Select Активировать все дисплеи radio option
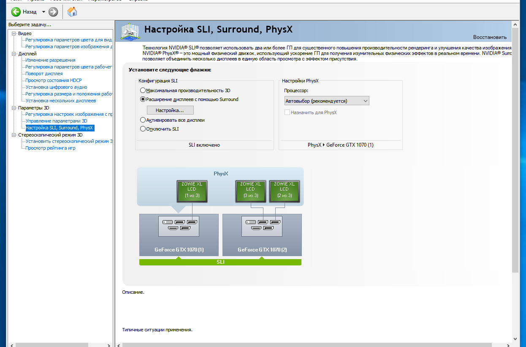 coord(143,120)
